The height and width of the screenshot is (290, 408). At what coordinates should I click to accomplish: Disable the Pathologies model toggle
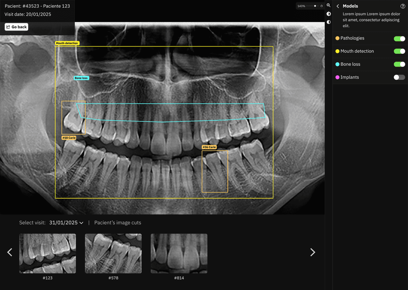coord(399,38)
